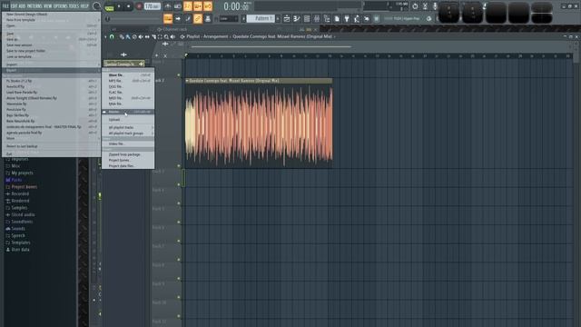Click Revert to last backup

51,146
